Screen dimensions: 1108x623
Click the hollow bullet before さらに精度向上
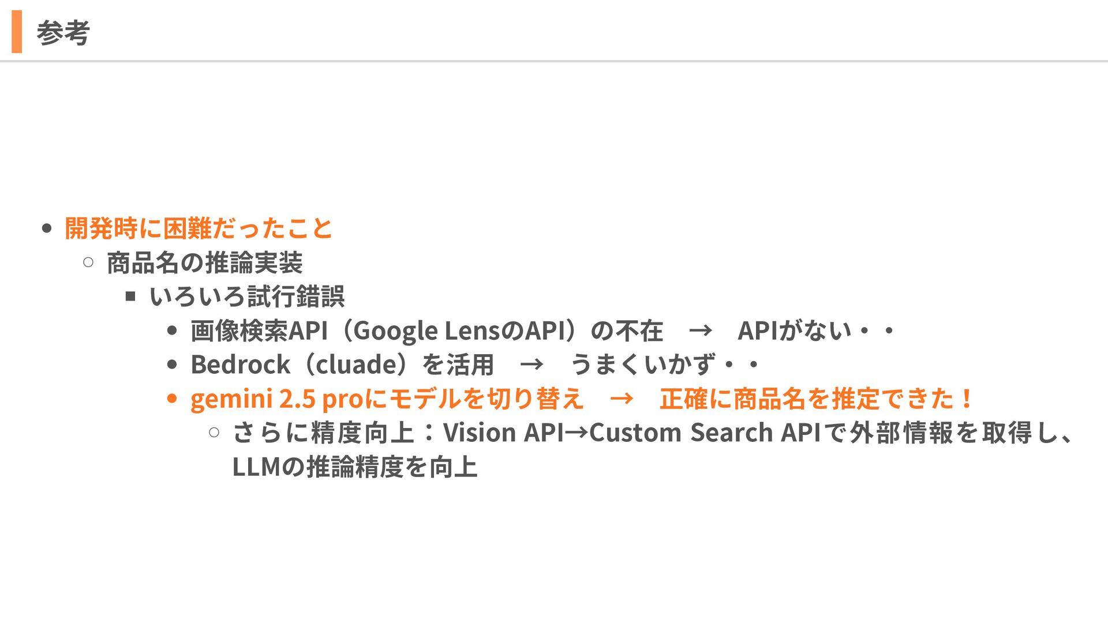[x=214, y=432]
